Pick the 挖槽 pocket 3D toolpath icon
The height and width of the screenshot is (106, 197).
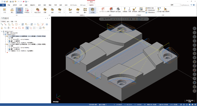(x=45, y=10)
